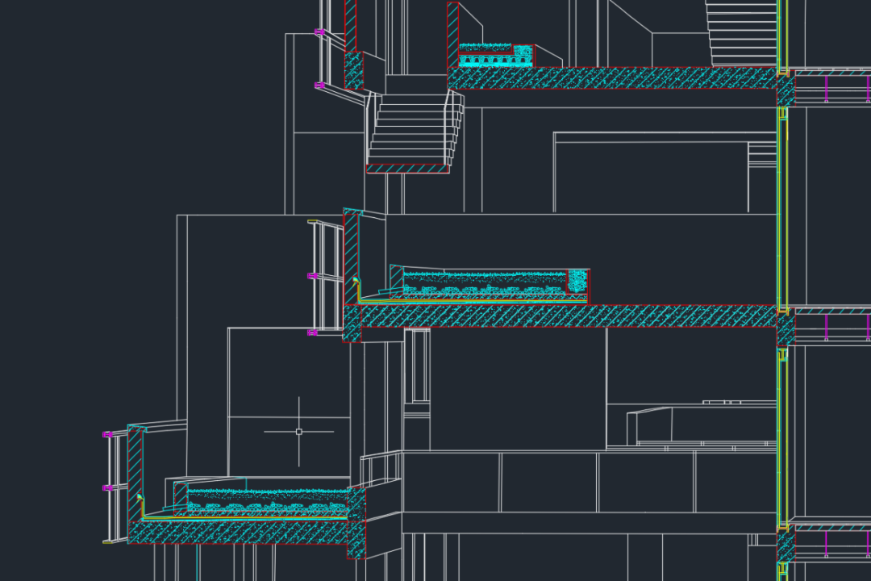Screen dimensions: 871x581
Task: Select the middle floor concrete slab hatch
Action: click(x=569, y=316)
